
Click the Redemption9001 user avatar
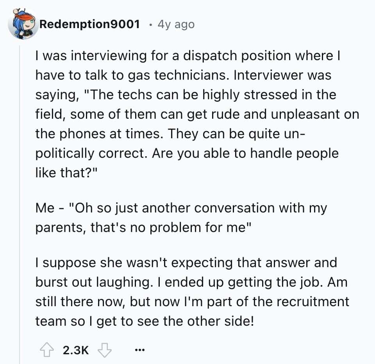[x=23, y=24]
